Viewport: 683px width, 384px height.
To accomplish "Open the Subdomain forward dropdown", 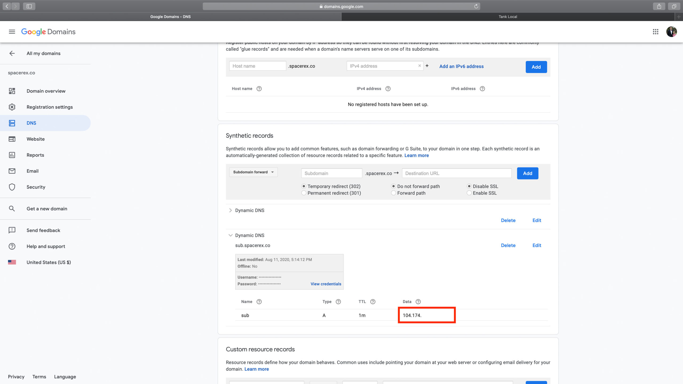I will pos(253,172).
